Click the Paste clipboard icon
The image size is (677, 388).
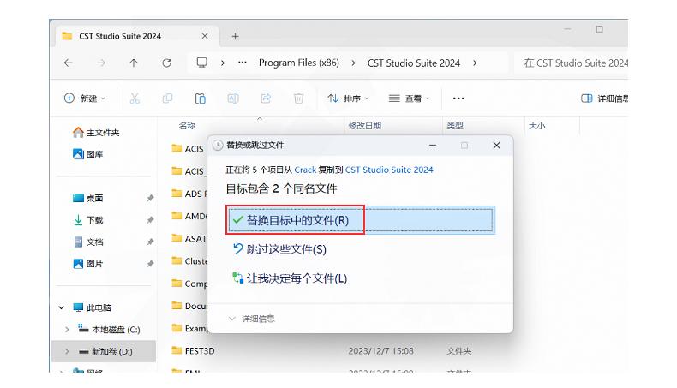pos(200,98)
